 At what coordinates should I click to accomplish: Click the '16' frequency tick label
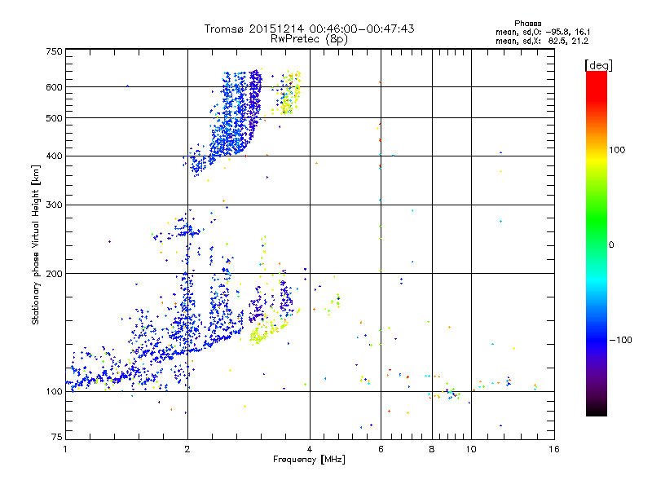click(554, 449)
